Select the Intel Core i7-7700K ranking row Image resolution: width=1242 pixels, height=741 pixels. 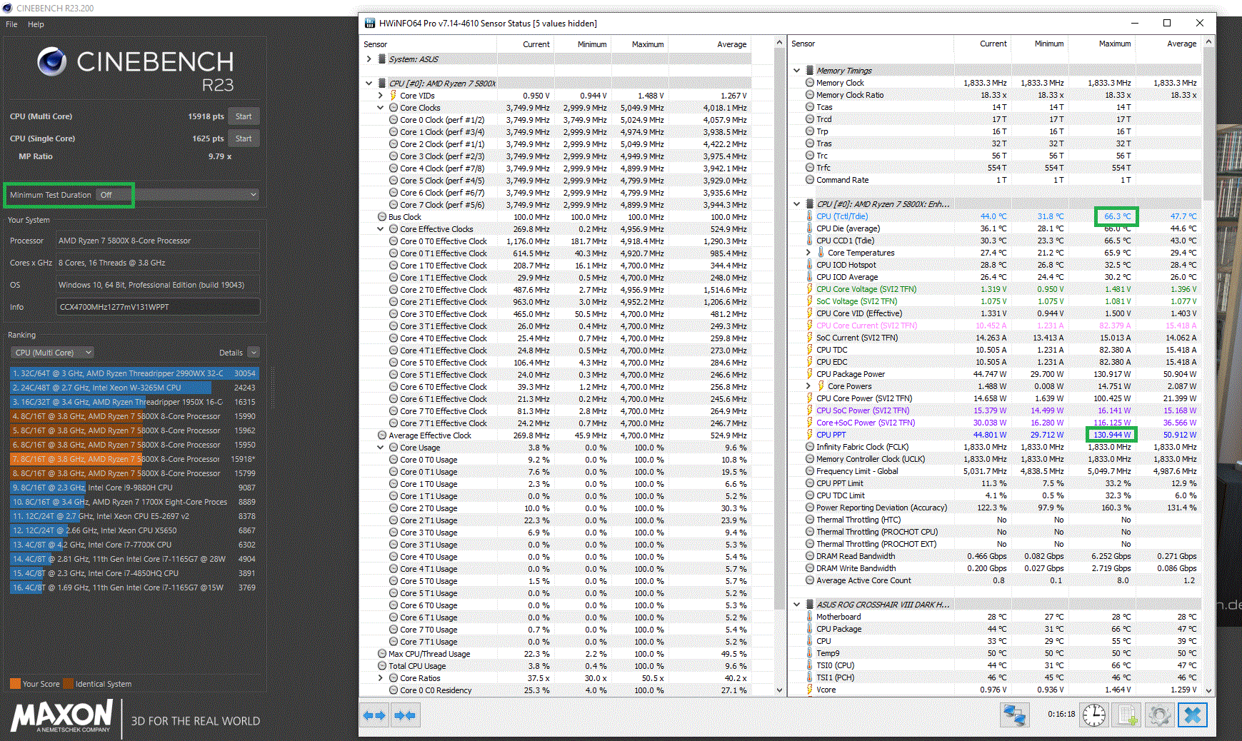(134, 545)
